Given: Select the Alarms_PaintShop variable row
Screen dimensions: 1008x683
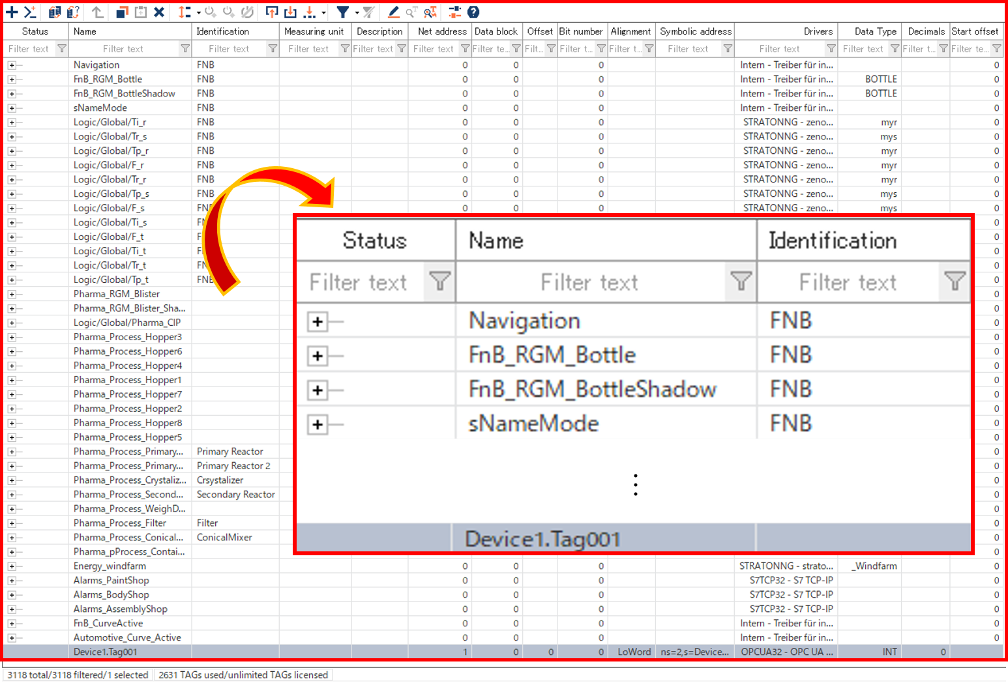Looking at the screenshot, I should point(111,581).
